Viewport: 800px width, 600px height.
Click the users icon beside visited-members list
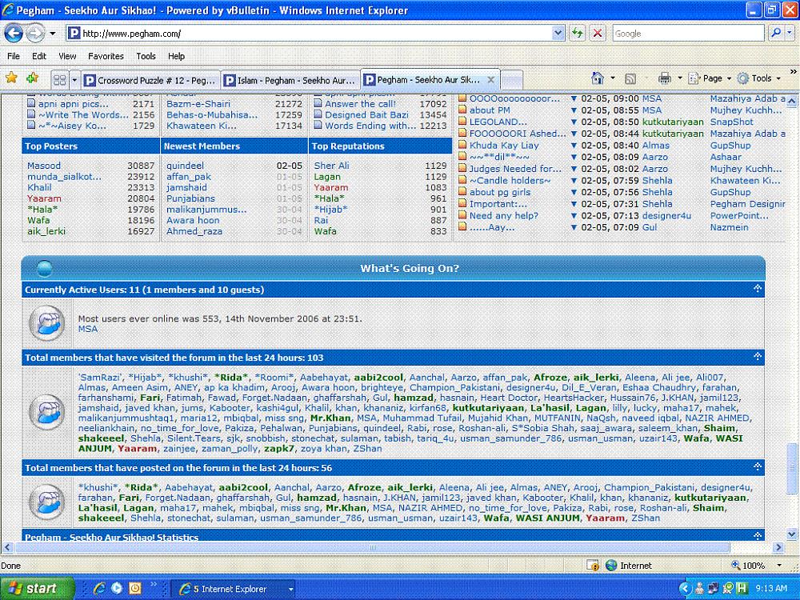(x=46, y=413)
